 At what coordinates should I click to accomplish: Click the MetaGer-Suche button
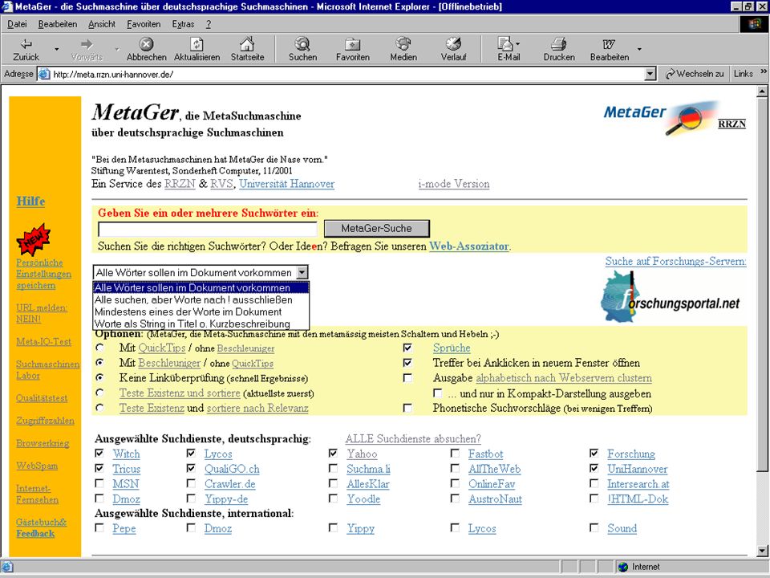click(x=377, y=229)
